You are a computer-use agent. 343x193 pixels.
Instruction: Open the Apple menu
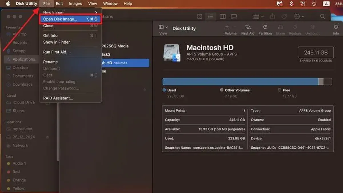(8, 3)
